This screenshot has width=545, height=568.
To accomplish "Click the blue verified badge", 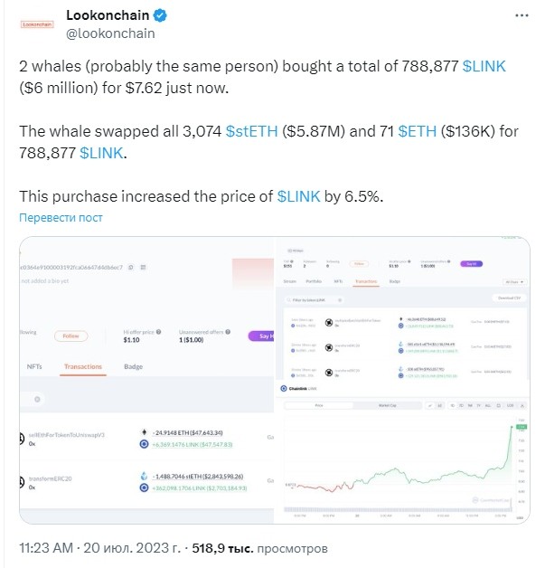I will point(160,15).
